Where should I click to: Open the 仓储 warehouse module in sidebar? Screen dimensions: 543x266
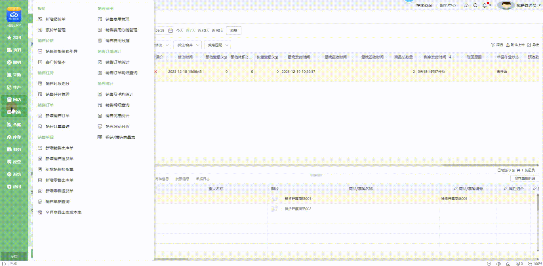[14, 125]
